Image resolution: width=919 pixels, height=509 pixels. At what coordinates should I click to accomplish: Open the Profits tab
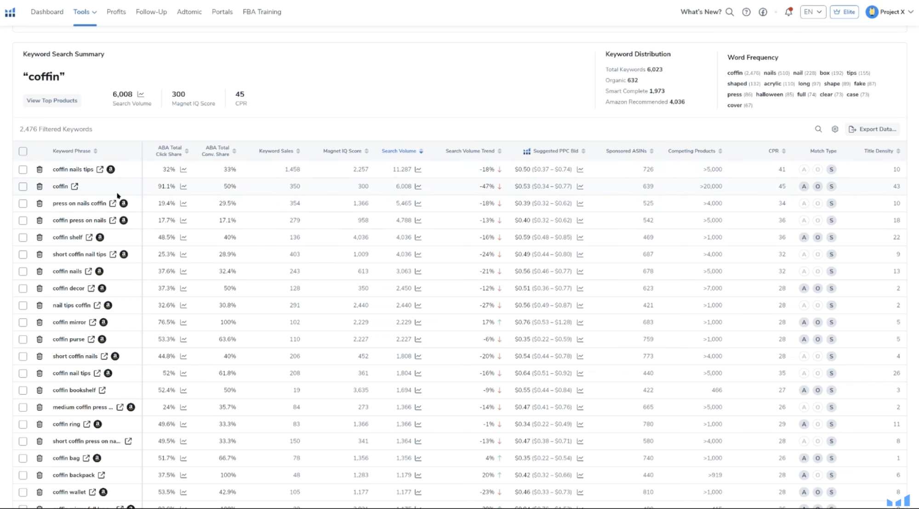pyautogui.click(x=116, y=12)
